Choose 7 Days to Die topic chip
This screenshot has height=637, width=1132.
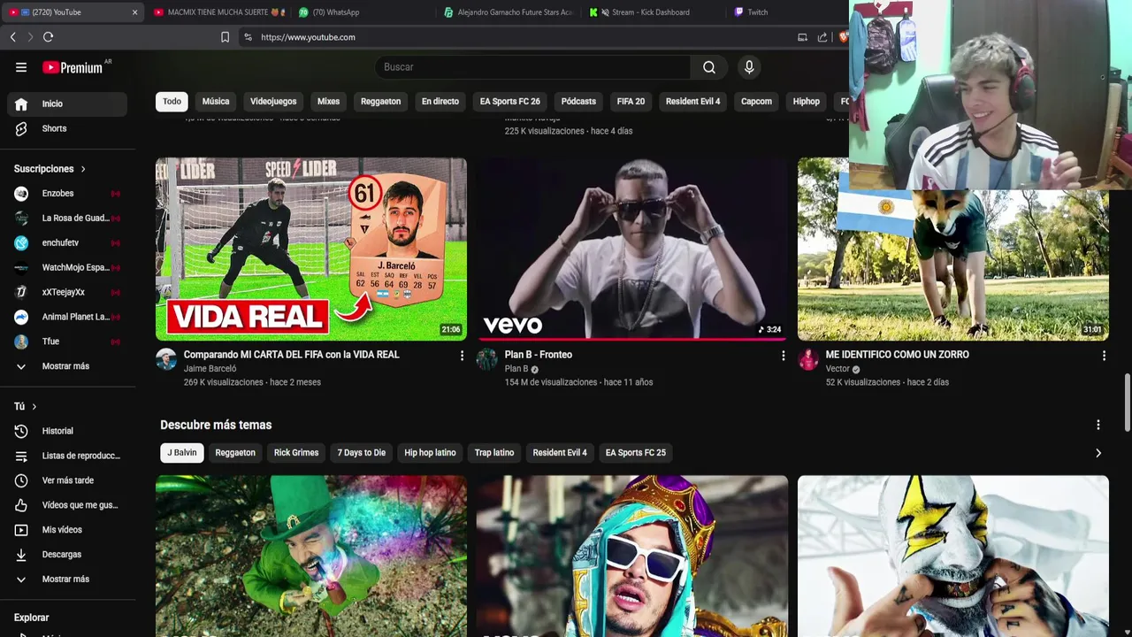click(x=362, y=453)
